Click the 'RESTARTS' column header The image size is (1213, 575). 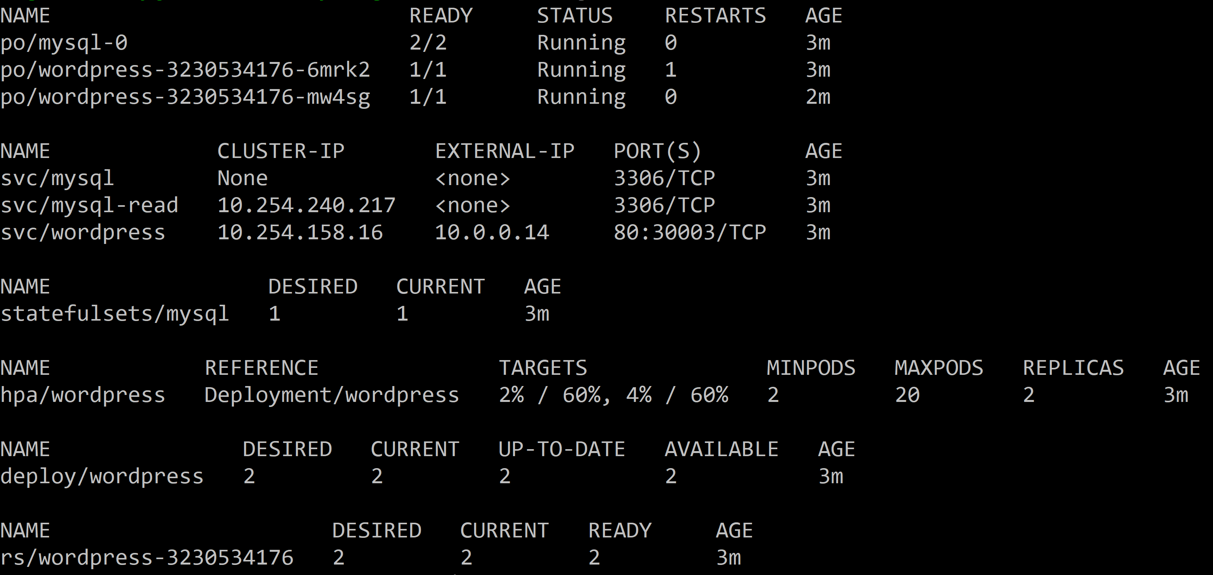click(715, 15)
